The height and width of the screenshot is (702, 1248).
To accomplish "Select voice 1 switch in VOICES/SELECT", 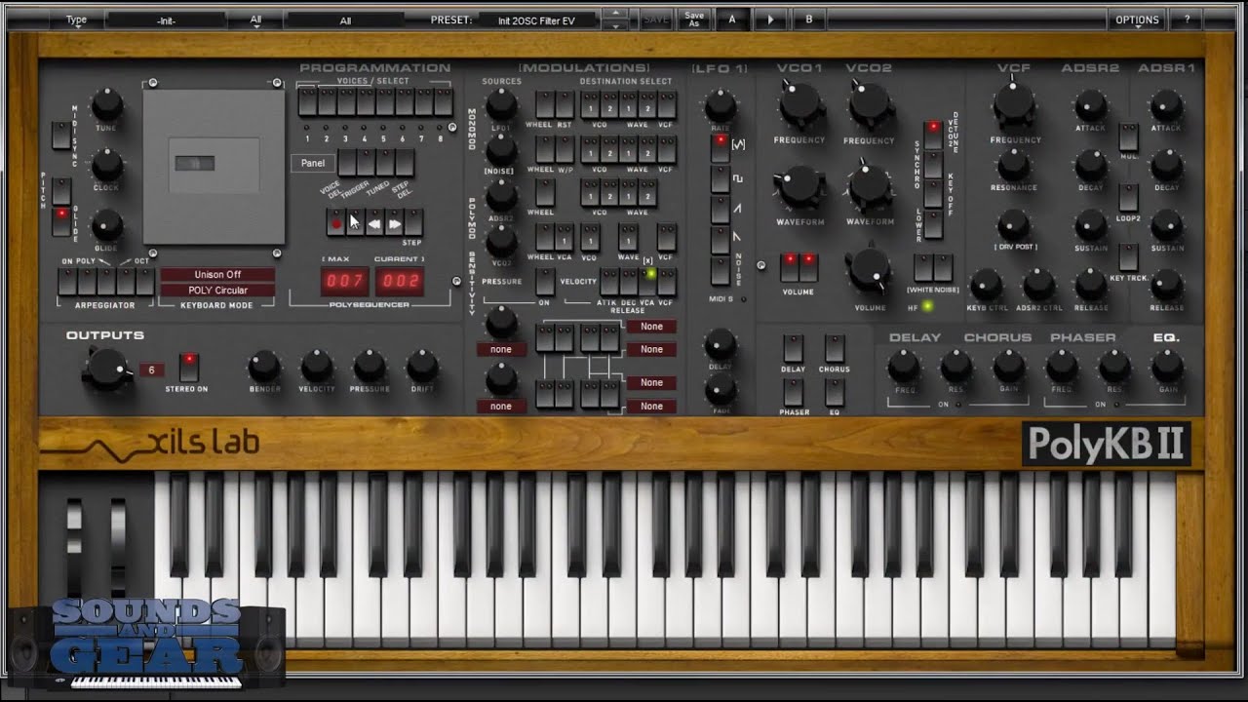I will coord(307,101).
